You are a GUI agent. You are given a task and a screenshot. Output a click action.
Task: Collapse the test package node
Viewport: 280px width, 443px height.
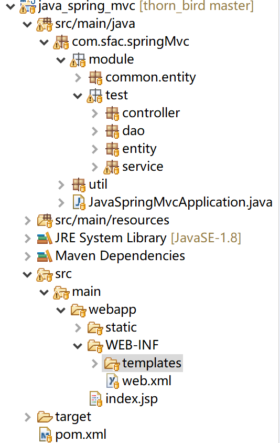click(78, 96)
